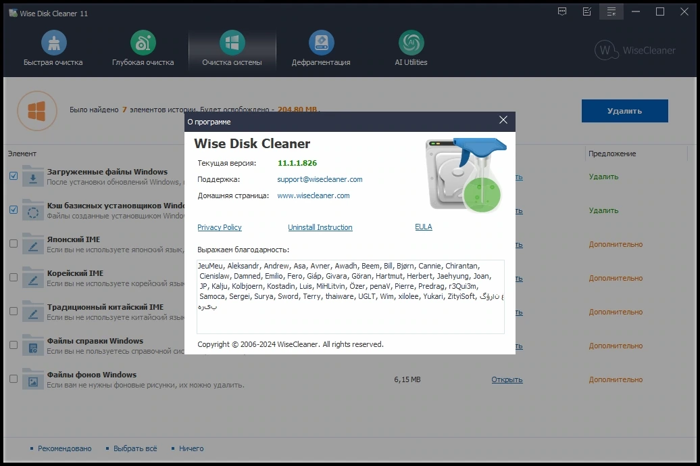Open the menu icon in title bar
700x466 pixels.
point(611,11)
